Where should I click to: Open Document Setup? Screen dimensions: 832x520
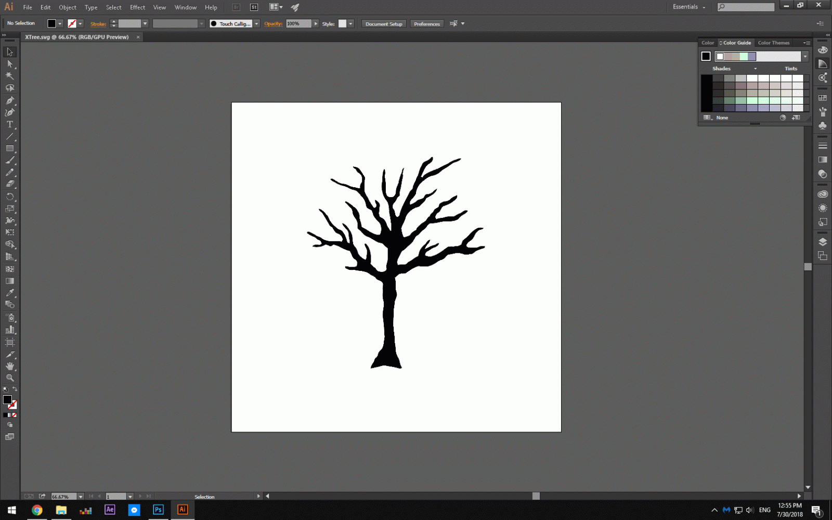coord(383,23)
